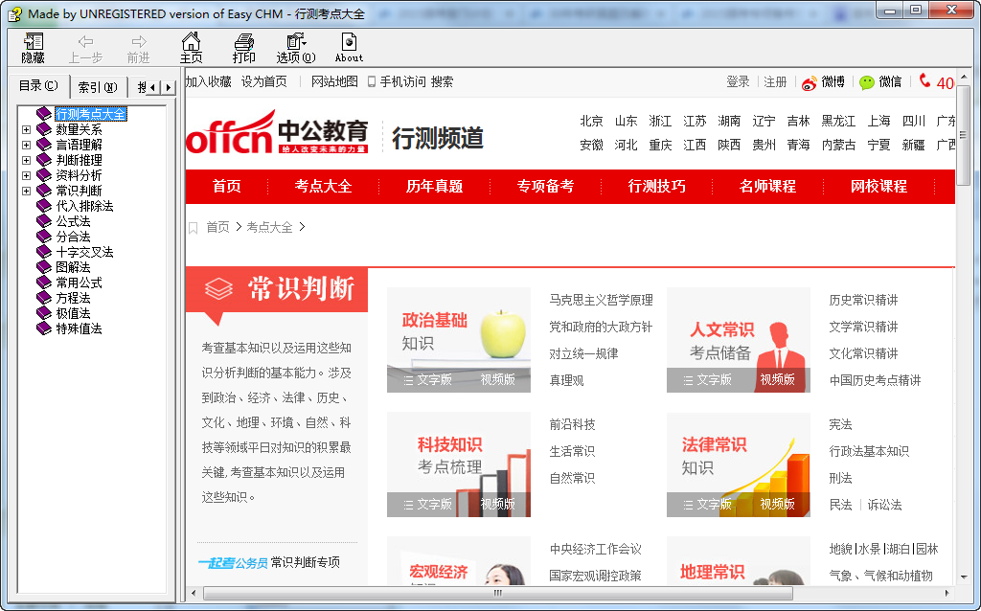This screenshot has width=981, height=611.
Task: Click the 注册 register link
Action: pyautogui.click(x=775, y=82)
